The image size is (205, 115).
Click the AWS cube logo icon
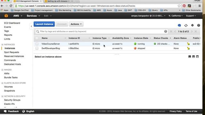tap(6, 16)
